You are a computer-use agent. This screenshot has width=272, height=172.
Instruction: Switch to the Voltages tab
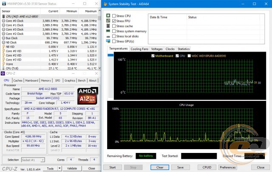157,49
